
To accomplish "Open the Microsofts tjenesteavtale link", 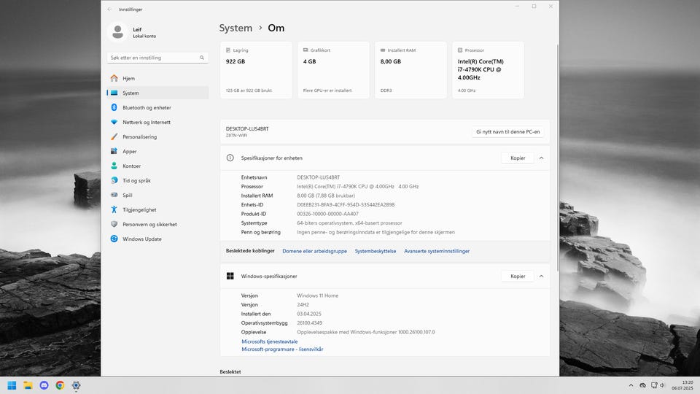I will point(270,341).
